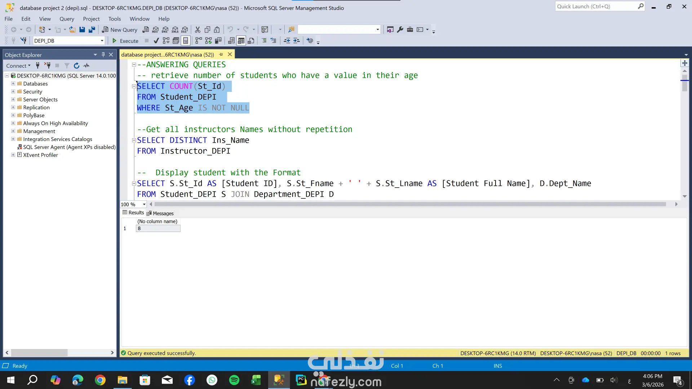Click the Cut scissors icon
This screenshot has height=389, width=692.
[198, 30]
